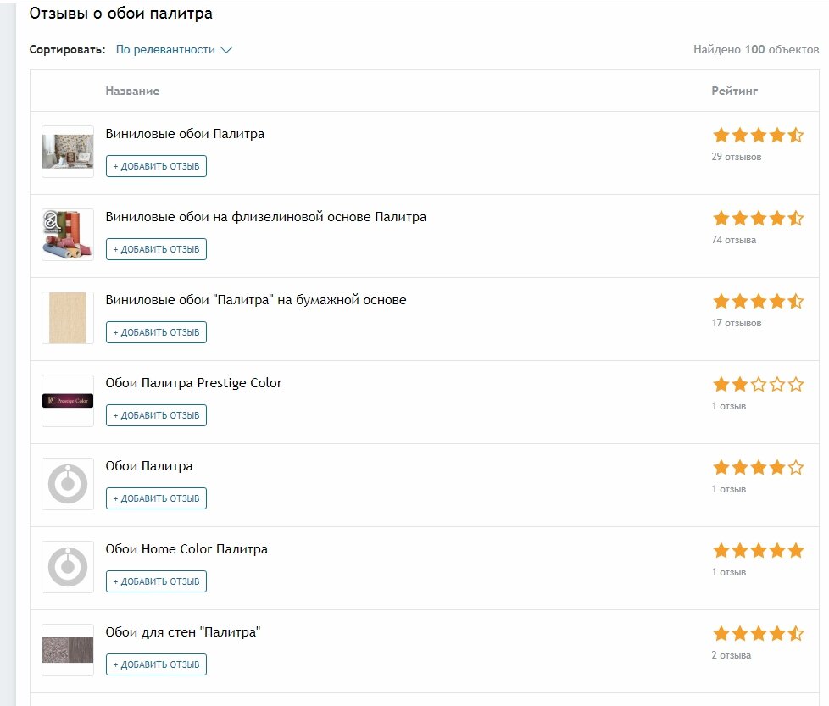The height and width of the screenshot is (706, 829).
Task: Open the beige paper-based wallpaper thumbnail
Action: 68,318
